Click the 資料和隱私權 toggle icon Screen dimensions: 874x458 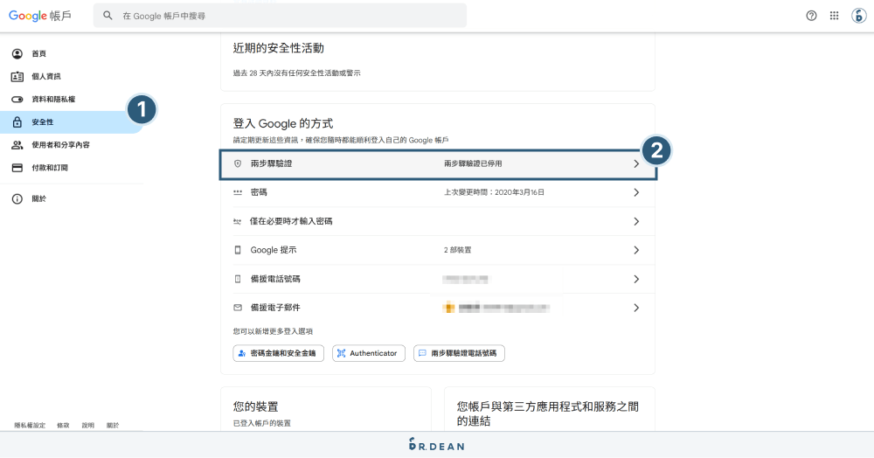(17, 99)
